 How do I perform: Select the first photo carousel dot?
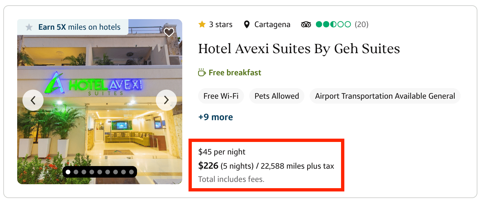[68, 172]
